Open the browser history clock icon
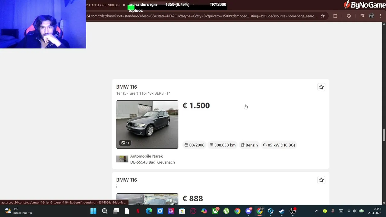 coord(349,16)
